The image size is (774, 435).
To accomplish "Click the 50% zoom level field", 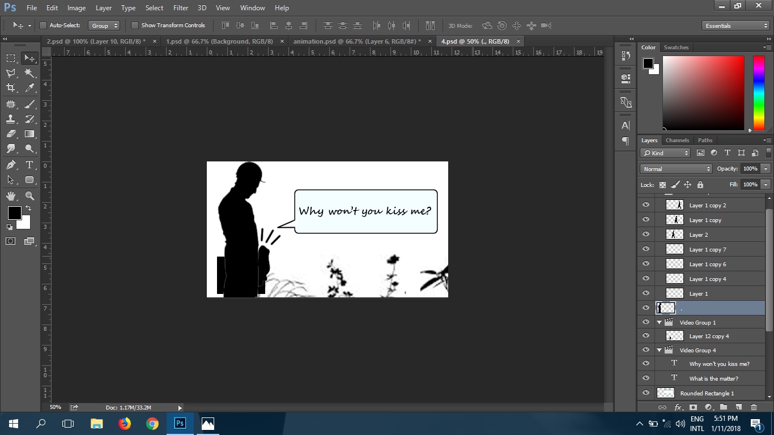I will click(56, 407).
